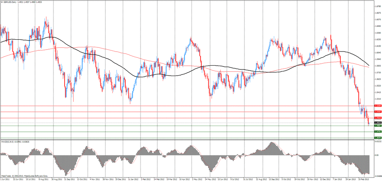
Task: Click the 0.00 MACD zero-line axis label
Action: point(377,155)
